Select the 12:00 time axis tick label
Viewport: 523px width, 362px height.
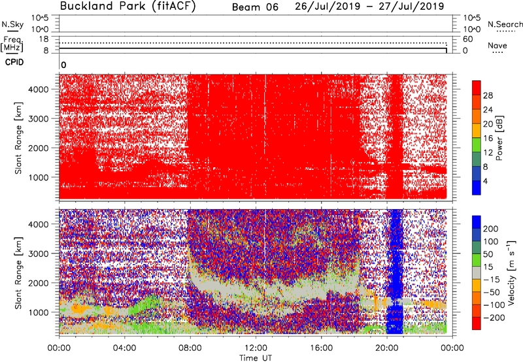(256, 348)
